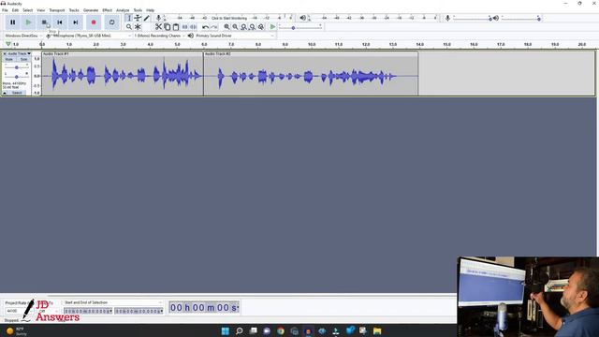Screen dimensions: 599x337
Task: Adjust the recording volume slider
Action: [x=472, y=18]
